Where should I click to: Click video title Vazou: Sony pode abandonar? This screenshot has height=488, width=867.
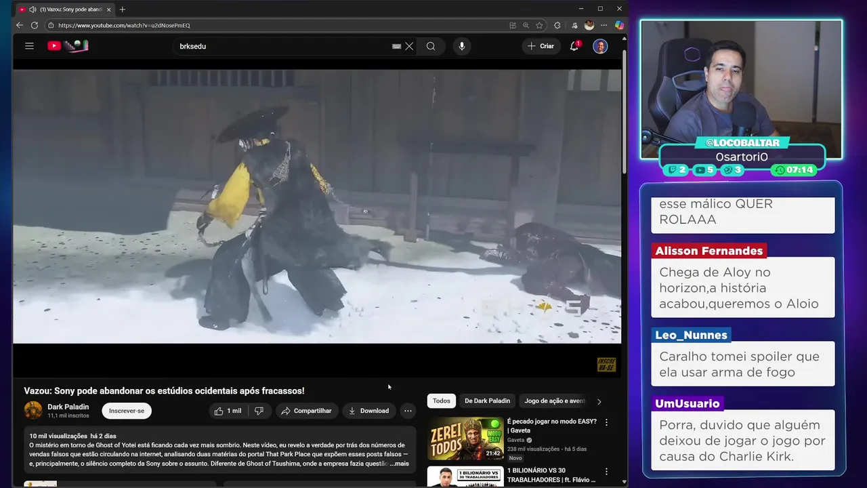point(164,391)
